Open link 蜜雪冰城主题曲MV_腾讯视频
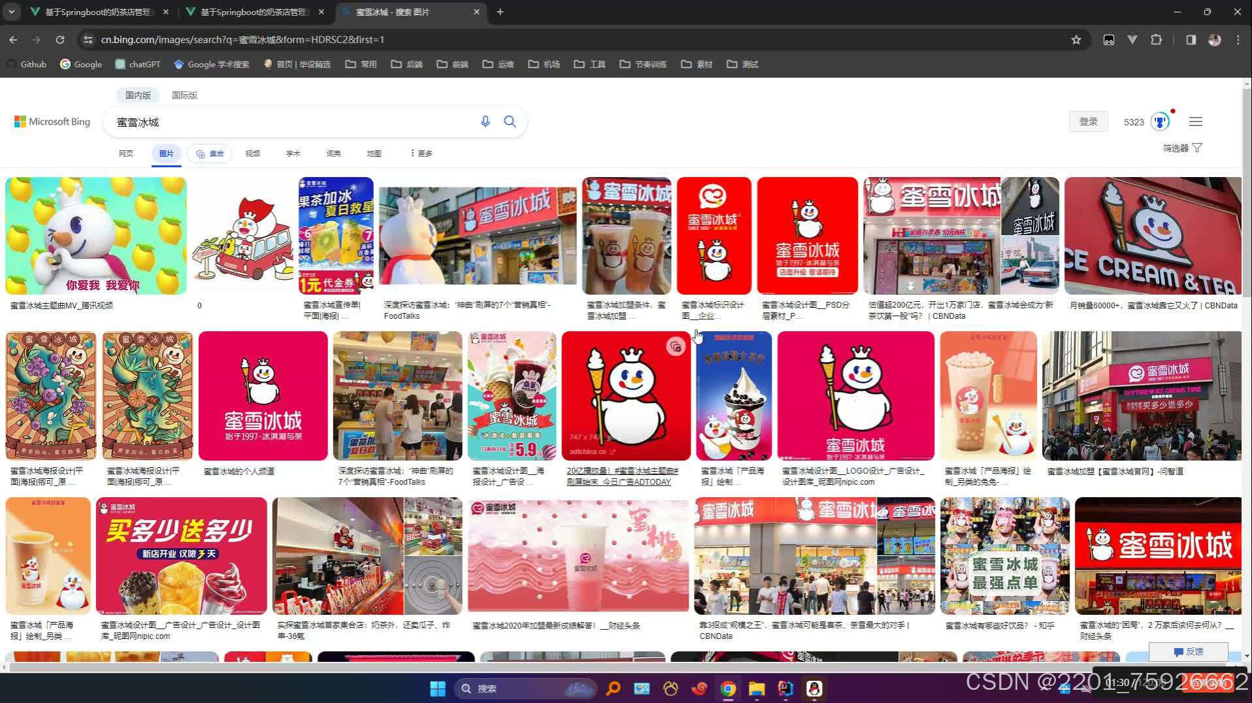Screen dimensions: 1252x703 [x=61, y=305]
